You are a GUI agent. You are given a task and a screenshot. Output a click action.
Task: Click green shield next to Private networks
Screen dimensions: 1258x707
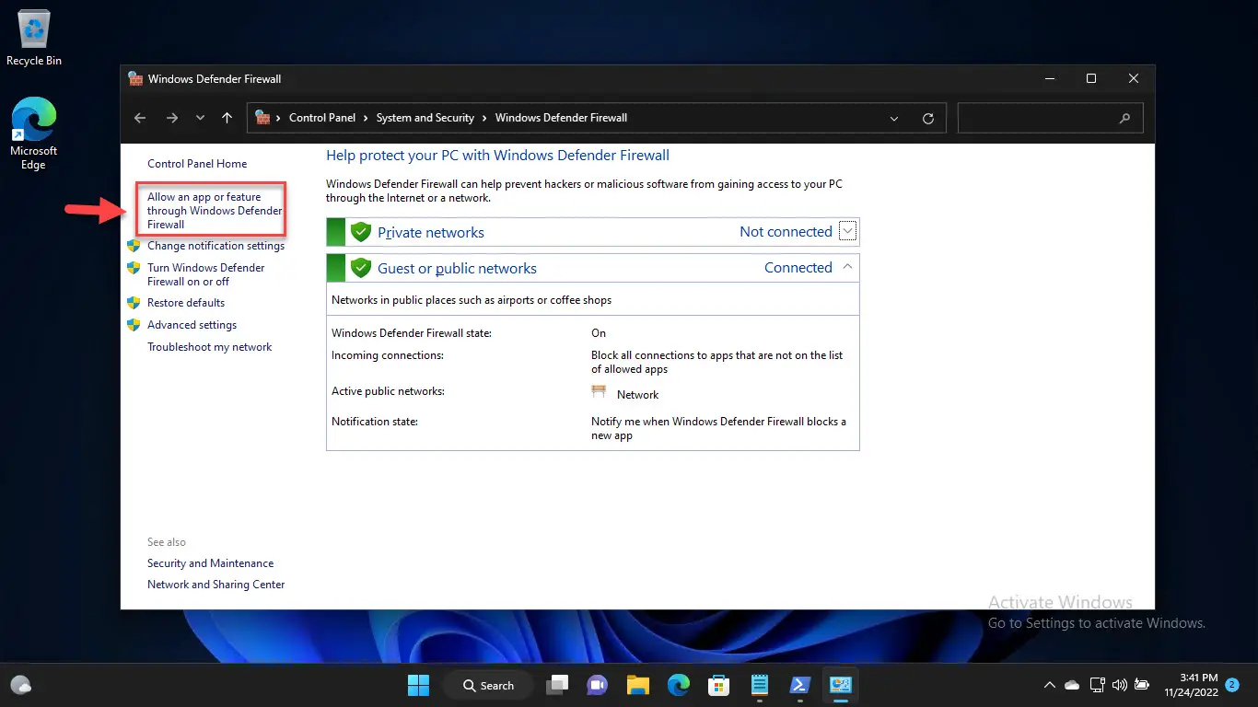[x=361, y=232]
